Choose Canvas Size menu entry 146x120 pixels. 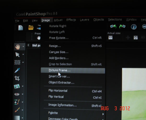(x=73, y=52)
